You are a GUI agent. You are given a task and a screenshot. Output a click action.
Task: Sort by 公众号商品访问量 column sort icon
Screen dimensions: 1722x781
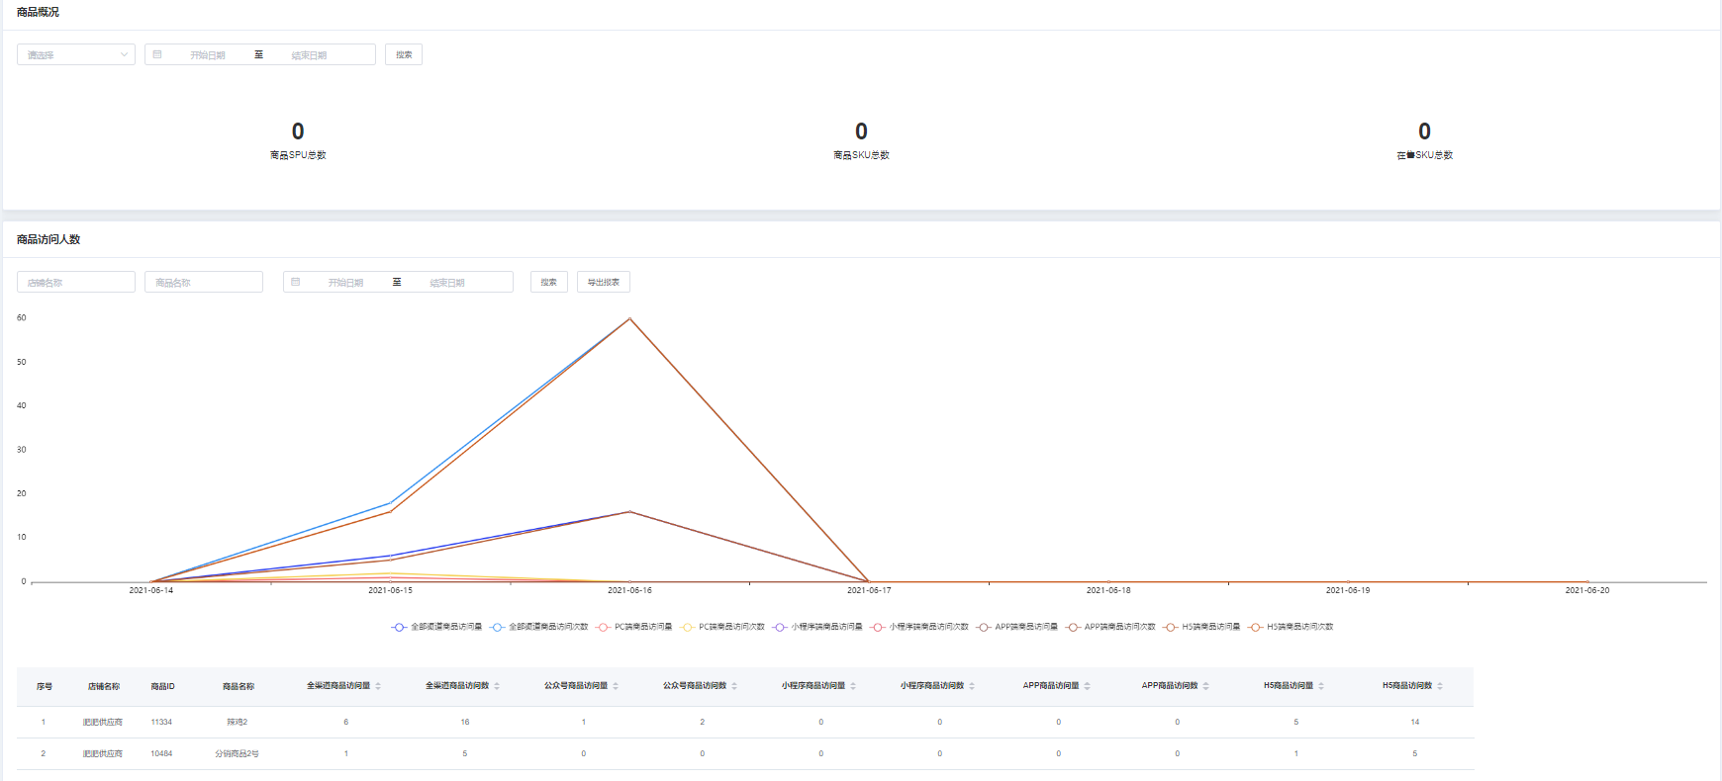click(616, 686)
